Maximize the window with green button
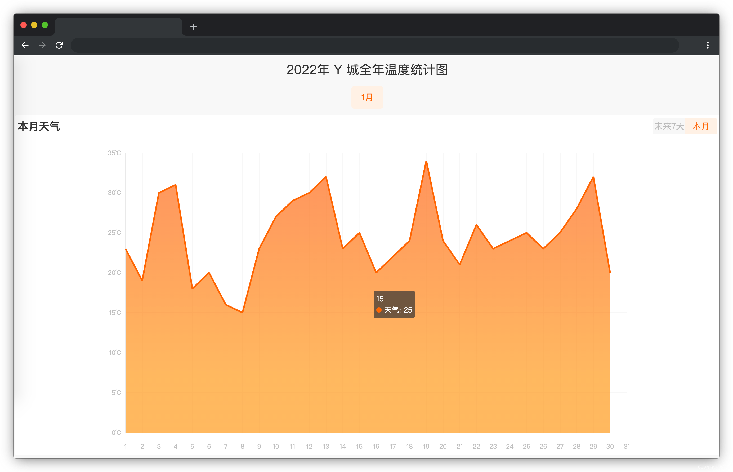The width and height of the screenshot is (733, 472). coord(45,25)
